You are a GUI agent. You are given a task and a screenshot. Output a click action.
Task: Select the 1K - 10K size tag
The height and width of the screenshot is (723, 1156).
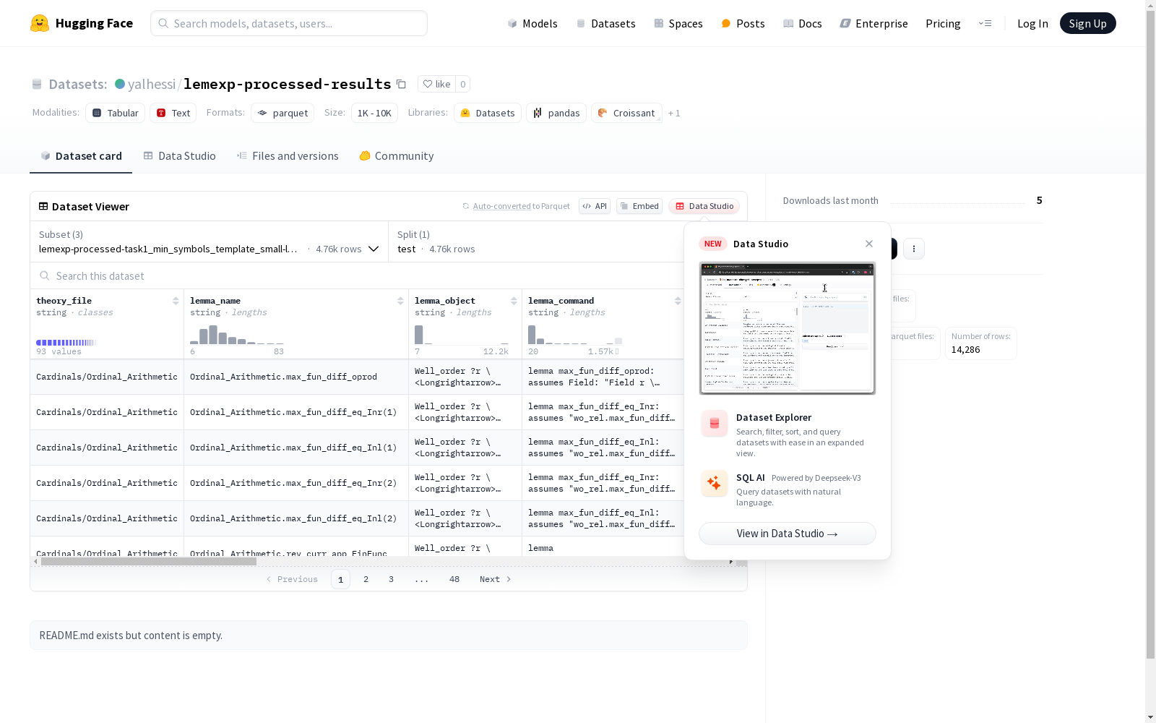coord(374,113)
